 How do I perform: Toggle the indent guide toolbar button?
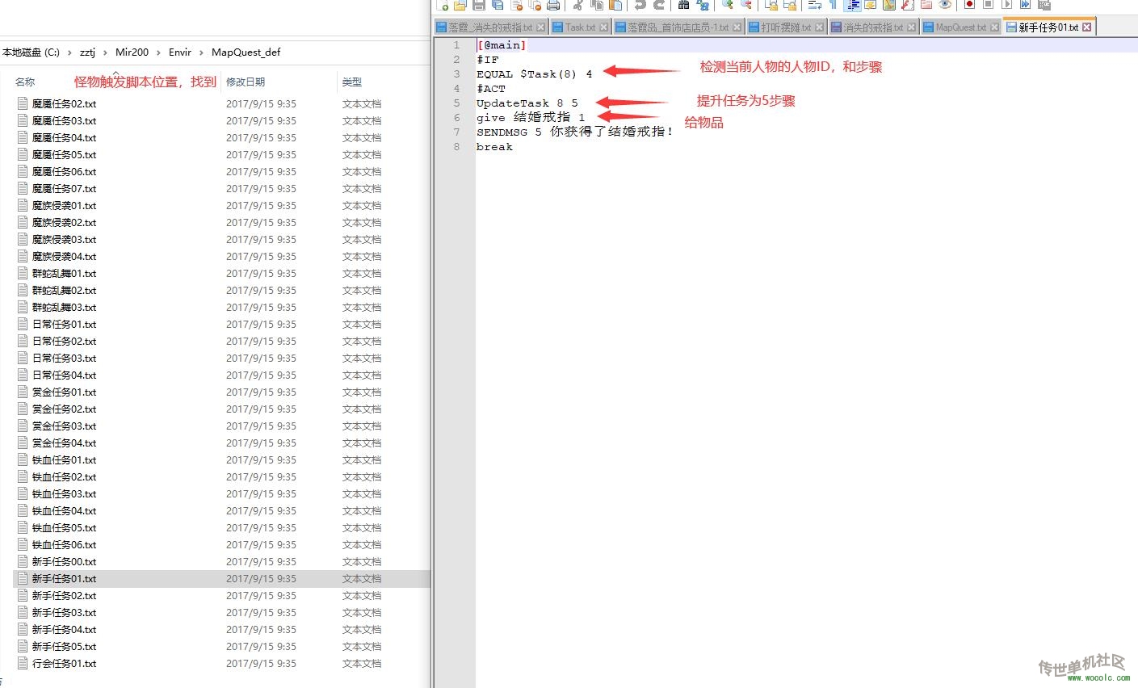pos(852,6)
